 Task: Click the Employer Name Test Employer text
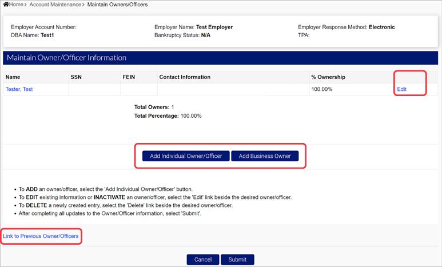[x=193, y=27]
